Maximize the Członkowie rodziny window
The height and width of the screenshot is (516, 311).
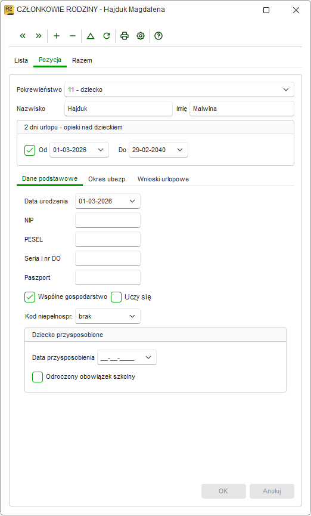(x=266, y=10)
